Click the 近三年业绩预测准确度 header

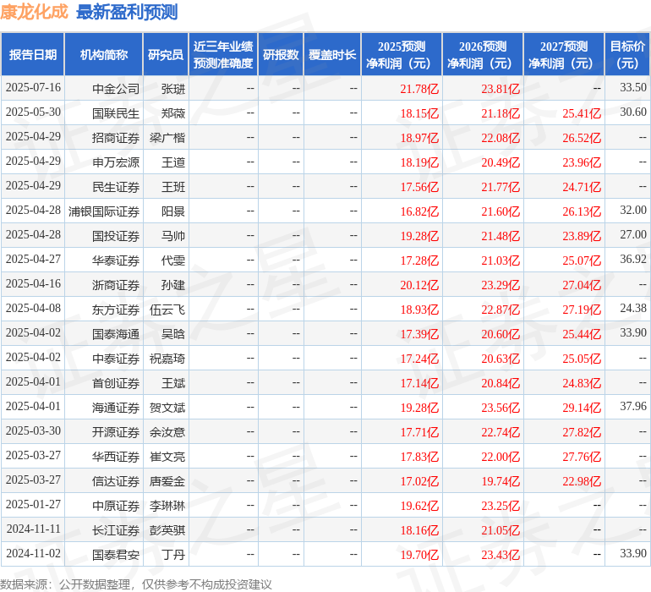[x=223, y=54]
